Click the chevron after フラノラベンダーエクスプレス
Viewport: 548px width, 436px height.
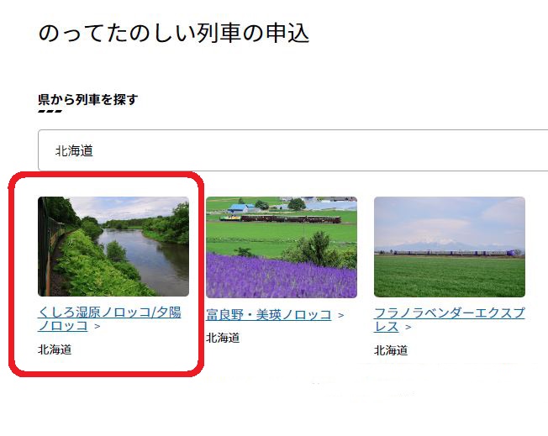(x=408, y=328)
